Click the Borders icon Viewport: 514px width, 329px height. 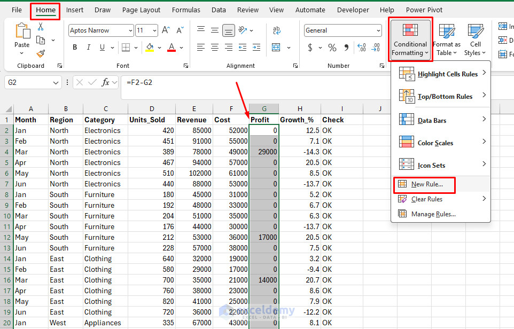tap(126, 48)
